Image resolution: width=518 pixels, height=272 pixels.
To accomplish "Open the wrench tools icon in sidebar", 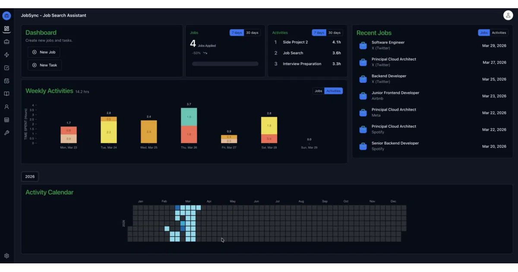I will [6, 133].
